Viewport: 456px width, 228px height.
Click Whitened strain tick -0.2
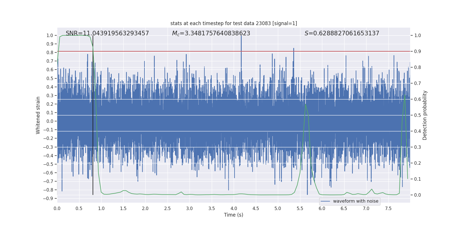pos(48,138)
